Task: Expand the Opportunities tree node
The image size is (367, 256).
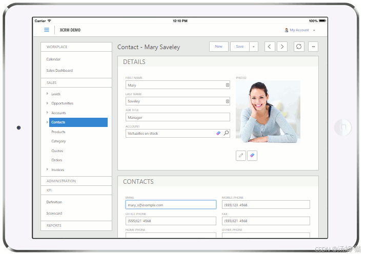Action: 47,103
